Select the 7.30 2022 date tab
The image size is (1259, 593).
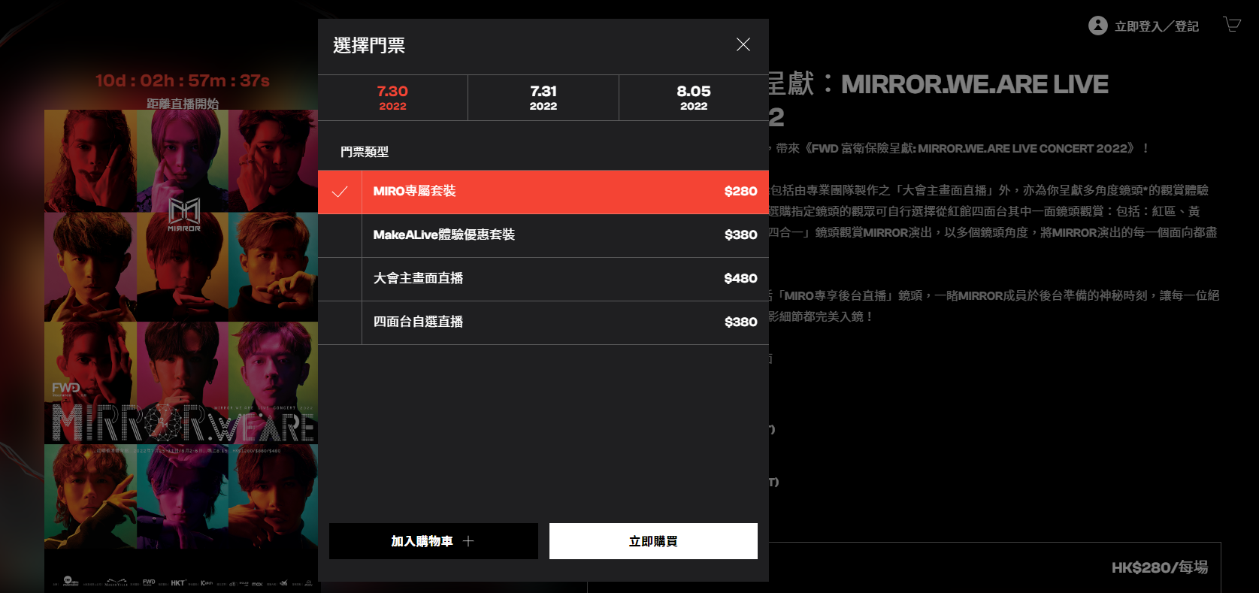(392, 98)
